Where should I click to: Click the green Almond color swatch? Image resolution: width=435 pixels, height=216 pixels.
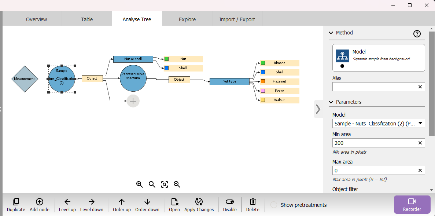pos(263,63)
